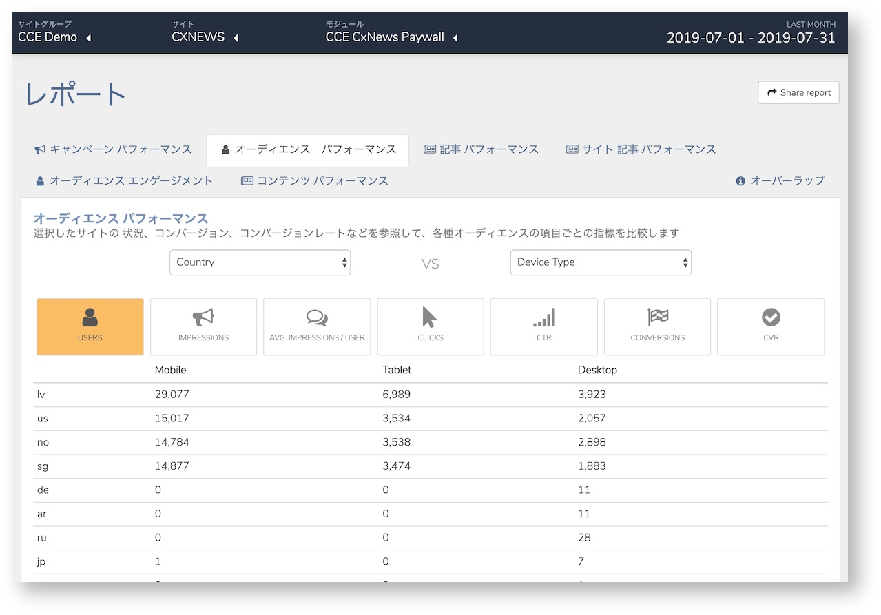
Task: Click the Share report button
Action: 798,92
